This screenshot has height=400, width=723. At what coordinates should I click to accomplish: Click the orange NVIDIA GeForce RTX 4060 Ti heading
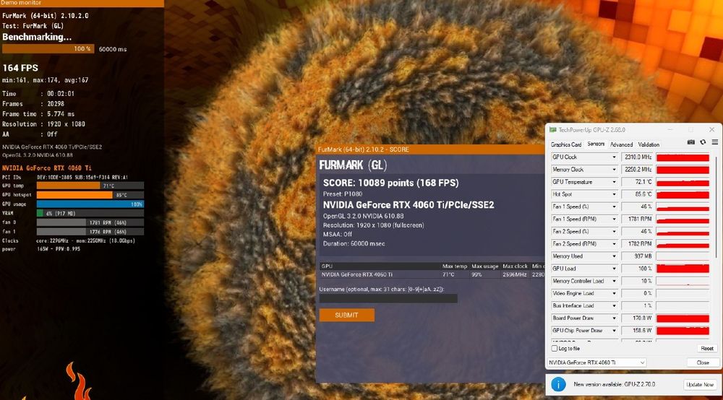click(46, 168)
